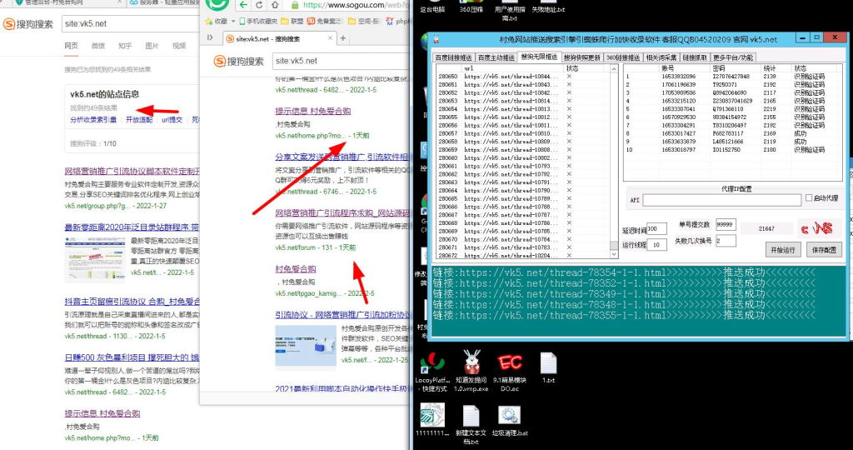Open the 360压缩 desktop icon

click(x=471, y=7)
